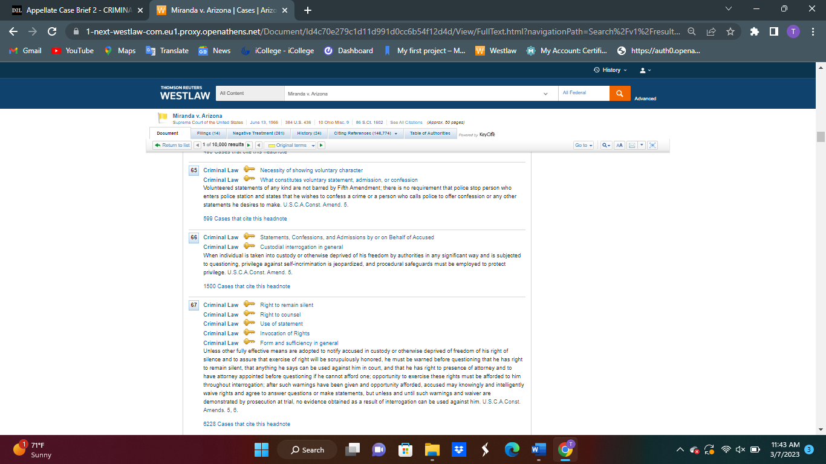Screen dimensions: 826x464
Task: Open the All Federal jurisdiction selector
Action: pos(584,93)
